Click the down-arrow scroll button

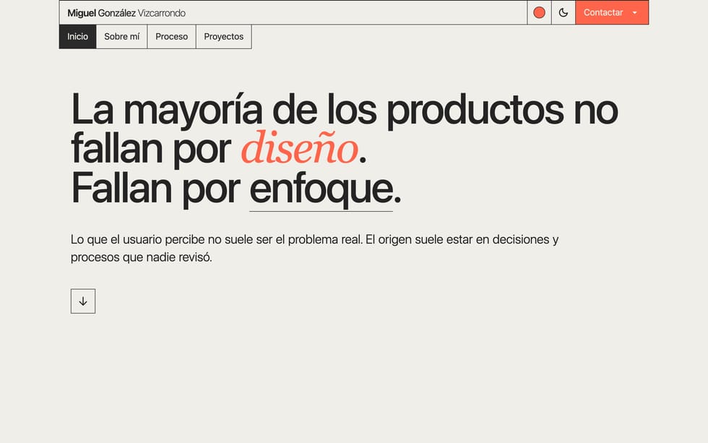pos(83,301)
